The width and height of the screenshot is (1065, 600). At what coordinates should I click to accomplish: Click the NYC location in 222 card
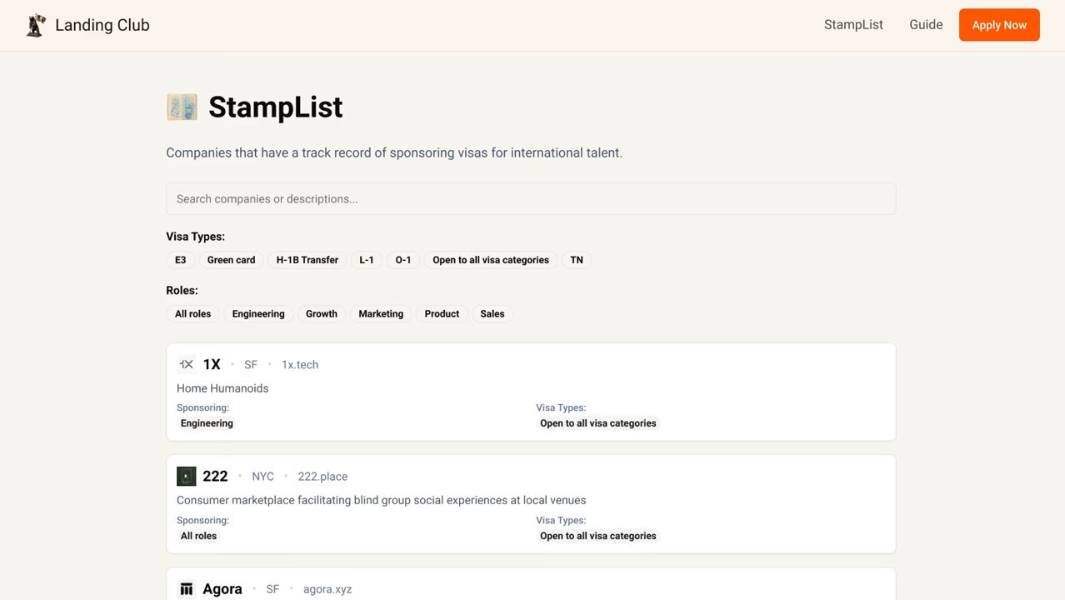263,477
